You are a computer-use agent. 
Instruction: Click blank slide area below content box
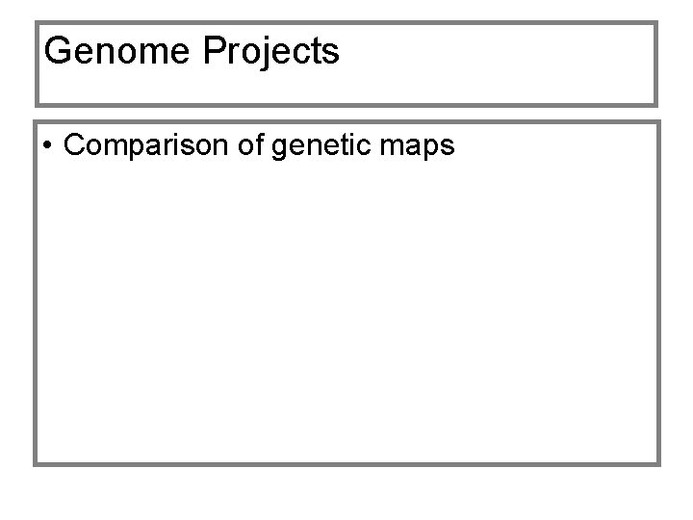(346, 493)
